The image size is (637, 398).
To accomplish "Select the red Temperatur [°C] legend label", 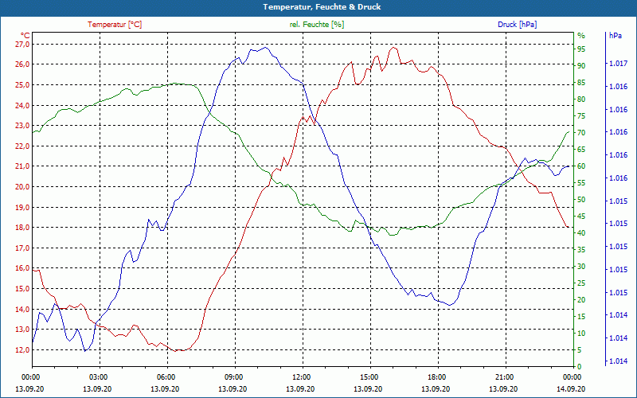I will (x=115, y=25).
